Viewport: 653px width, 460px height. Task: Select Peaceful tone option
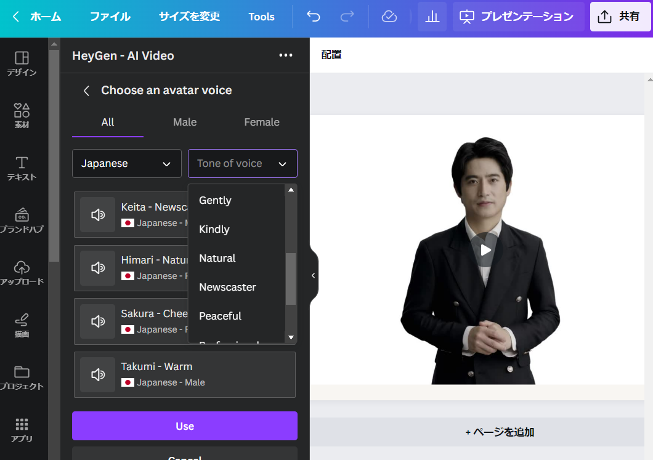click(x=237, y=316)
